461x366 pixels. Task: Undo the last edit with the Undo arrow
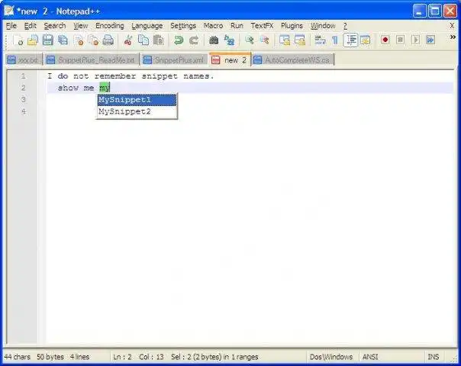click(179, 40)
